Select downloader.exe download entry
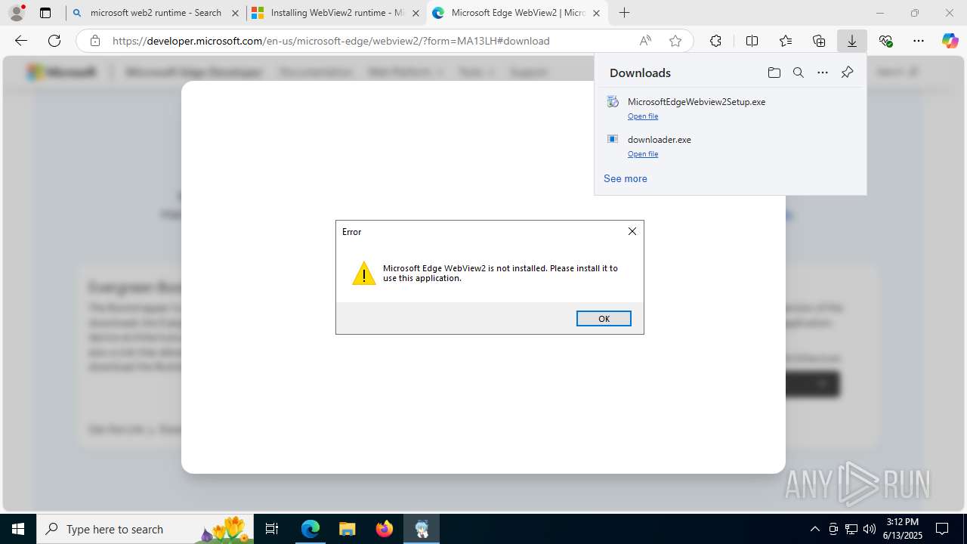The width and height of the screenshot is (967, 544). point(730,146)
